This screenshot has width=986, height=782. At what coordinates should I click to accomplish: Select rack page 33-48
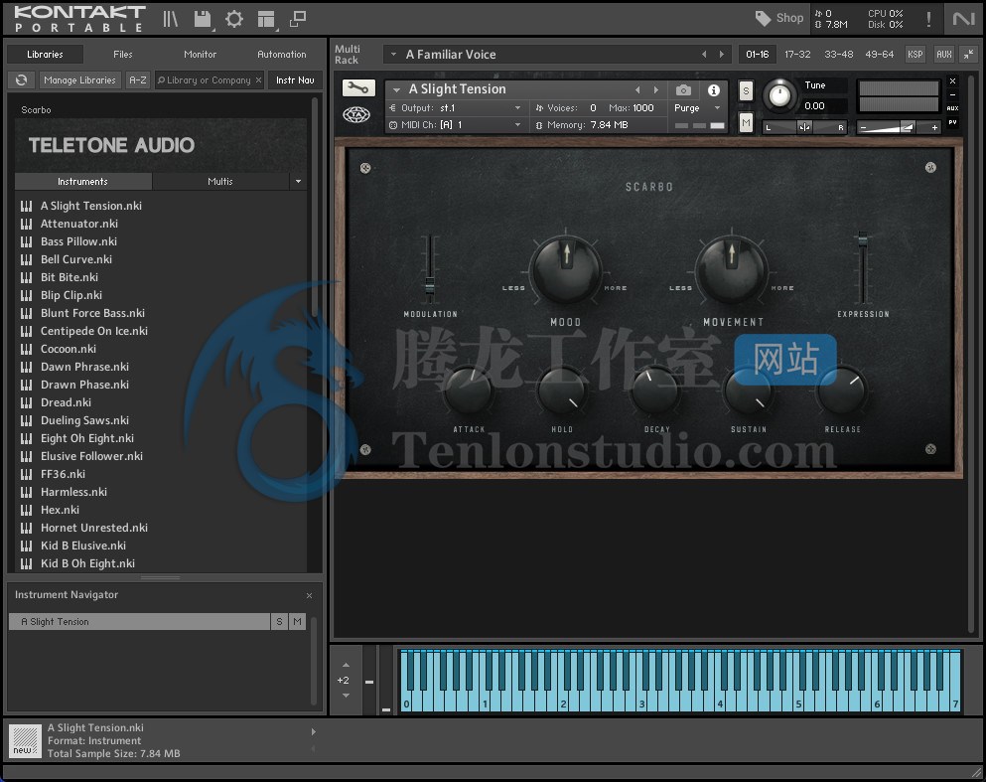(838, 54)
